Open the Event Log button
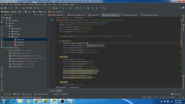185x104 pixels. click(176, 94)
